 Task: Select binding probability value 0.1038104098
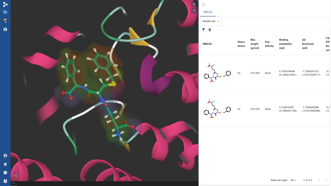click(x=287, y=71)
